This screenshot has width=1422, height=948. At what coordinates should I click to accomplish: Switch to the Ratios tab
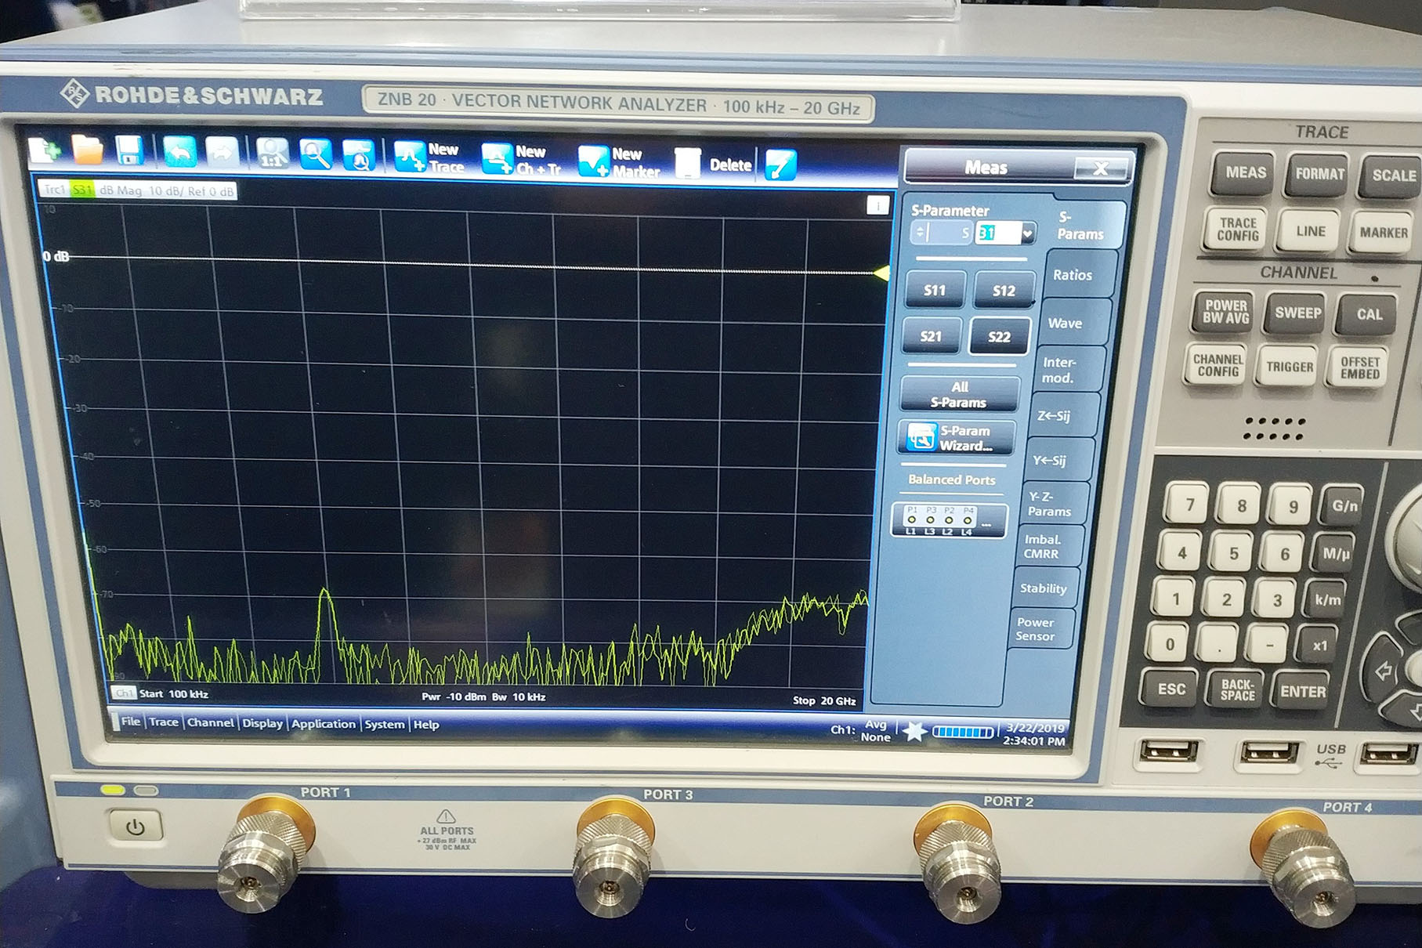click(x=1073, y=275)
